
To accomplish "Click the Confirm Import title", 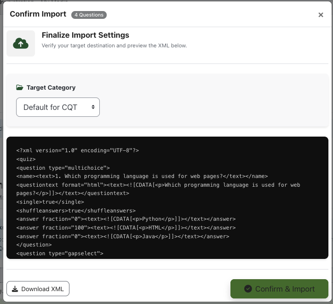I will pos(38,14).
